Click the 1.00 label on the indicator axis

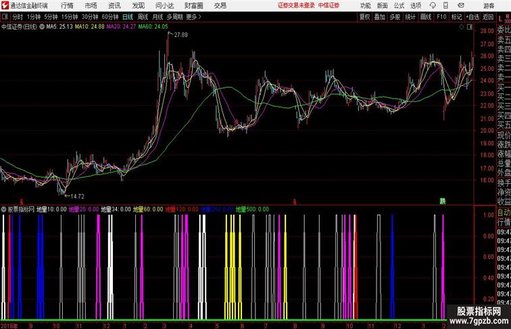coord(489,215)
